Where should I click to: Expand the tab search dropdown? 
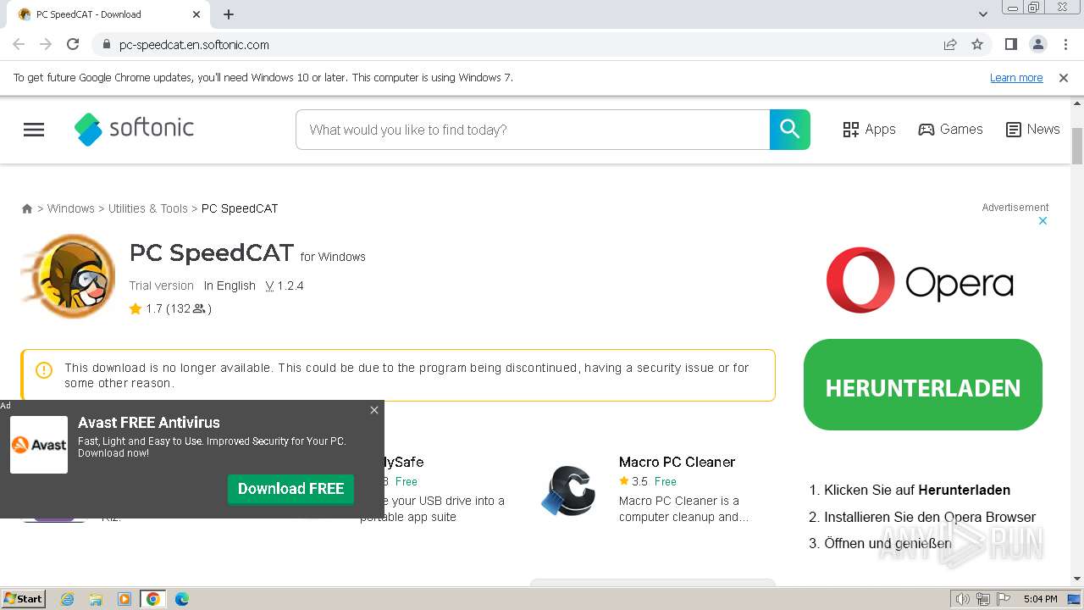(x=983, y=14)
